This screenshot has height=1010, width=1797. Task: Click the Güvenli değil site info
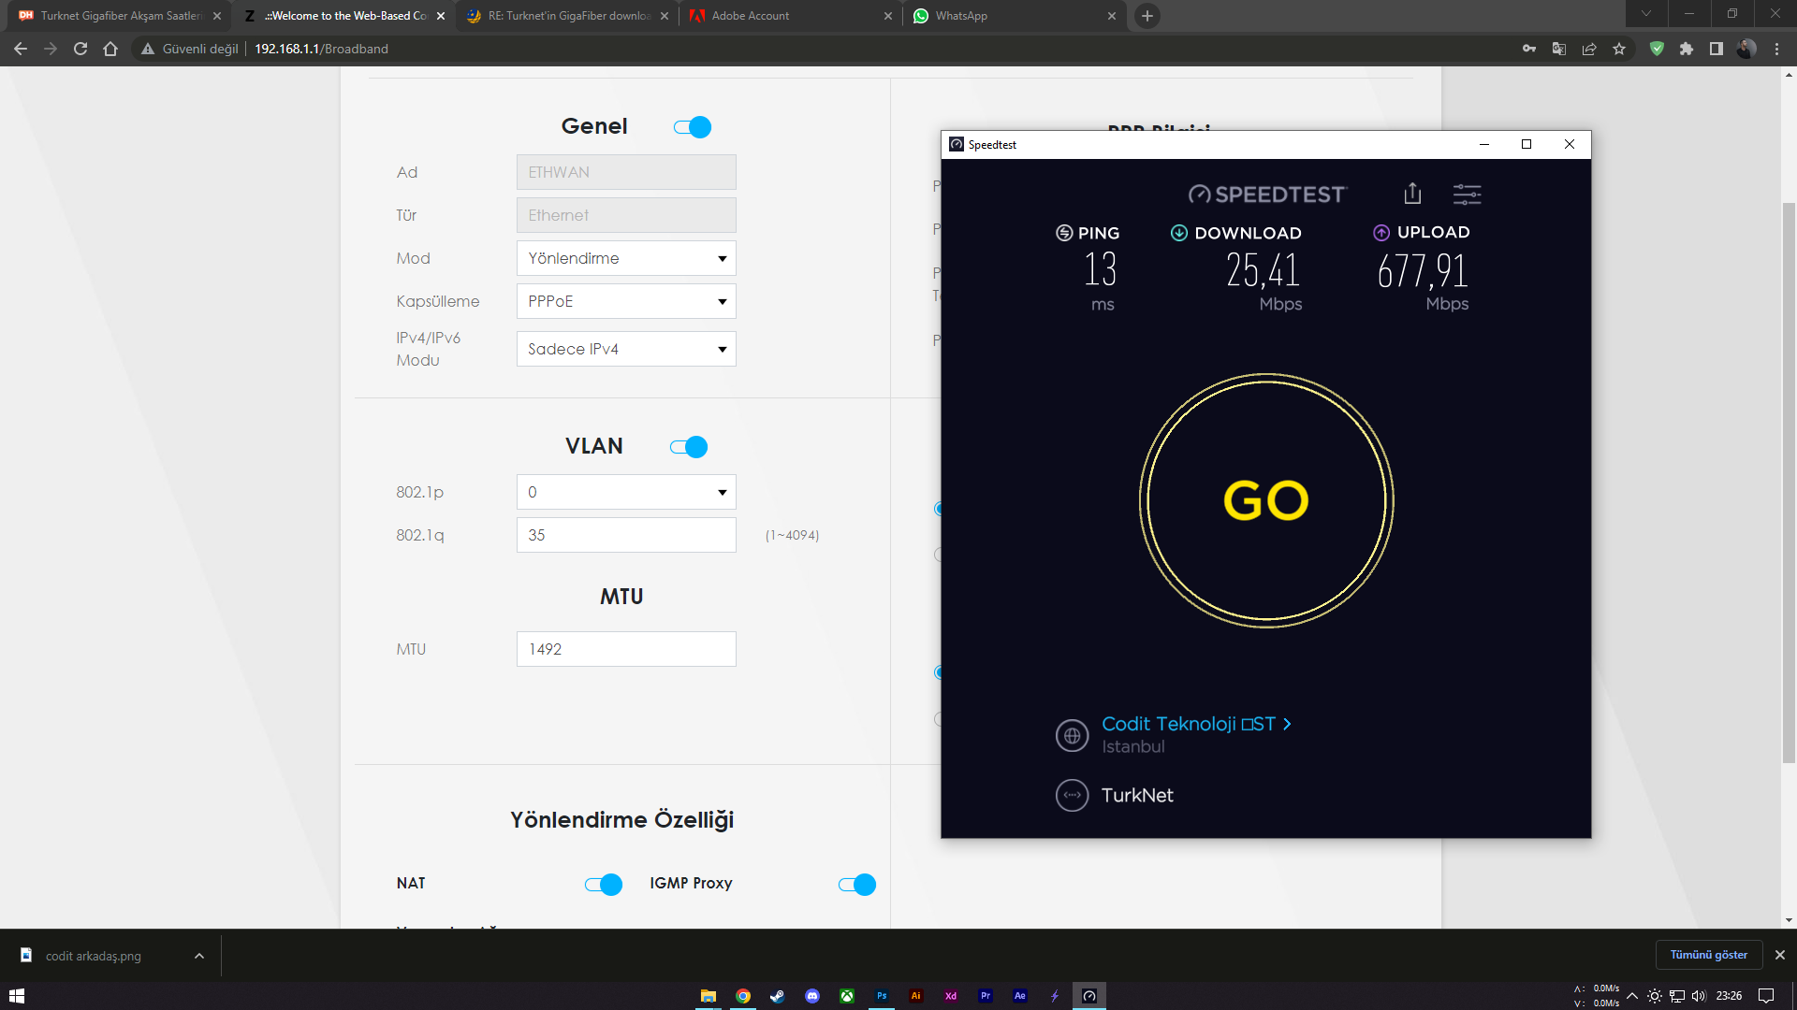coord(190,49)
